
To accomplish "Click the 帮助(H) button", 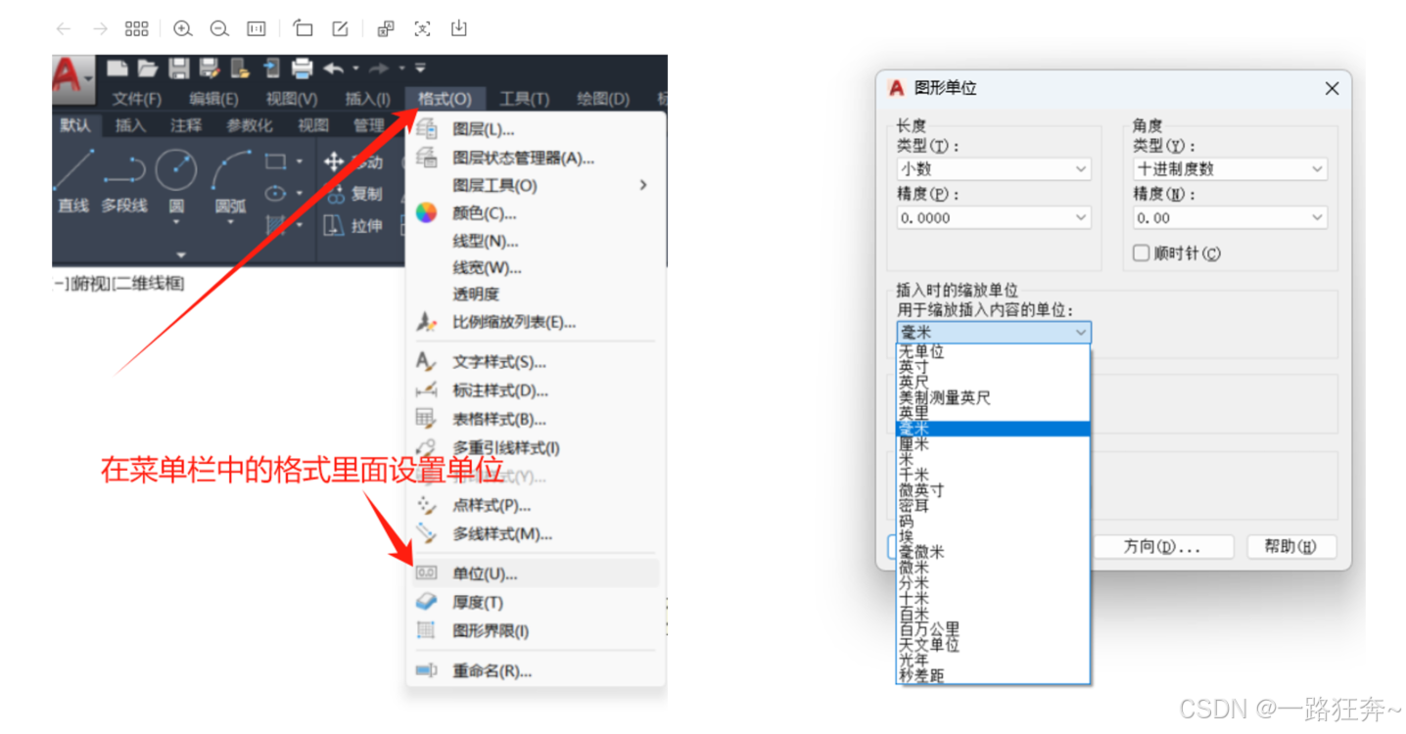I will (1289, 547).
